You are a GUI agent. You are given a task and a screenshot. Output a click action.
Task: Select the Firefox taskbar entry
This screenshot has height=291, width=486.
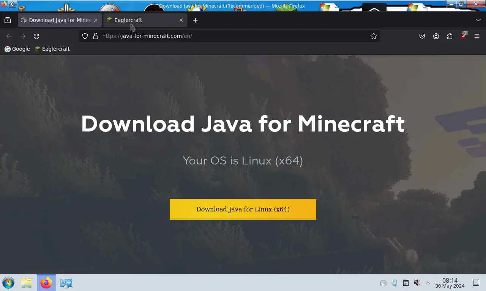[x=46, y=283]
